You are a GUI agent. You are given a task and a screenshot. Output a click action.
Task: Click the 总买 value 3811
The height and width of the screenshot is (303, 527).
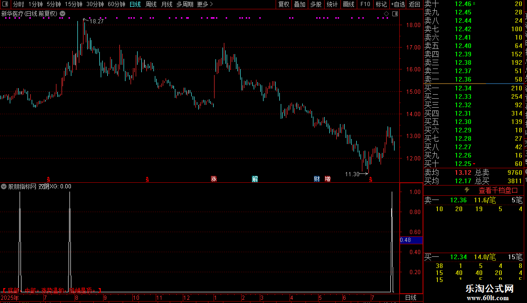pos(514,181)
